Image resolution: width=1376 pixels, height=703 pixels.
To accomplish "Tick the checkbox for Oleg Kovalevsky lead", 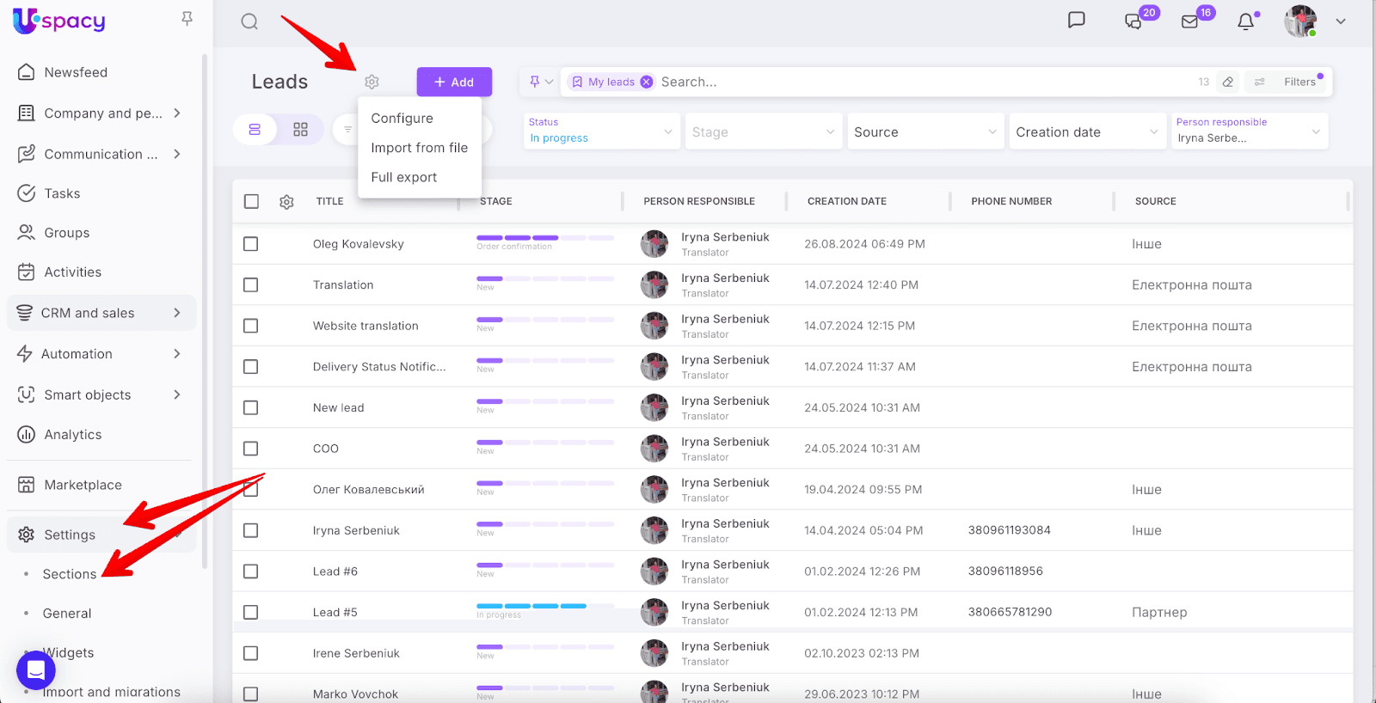I will pyautogui.click(x=251, y=244).
